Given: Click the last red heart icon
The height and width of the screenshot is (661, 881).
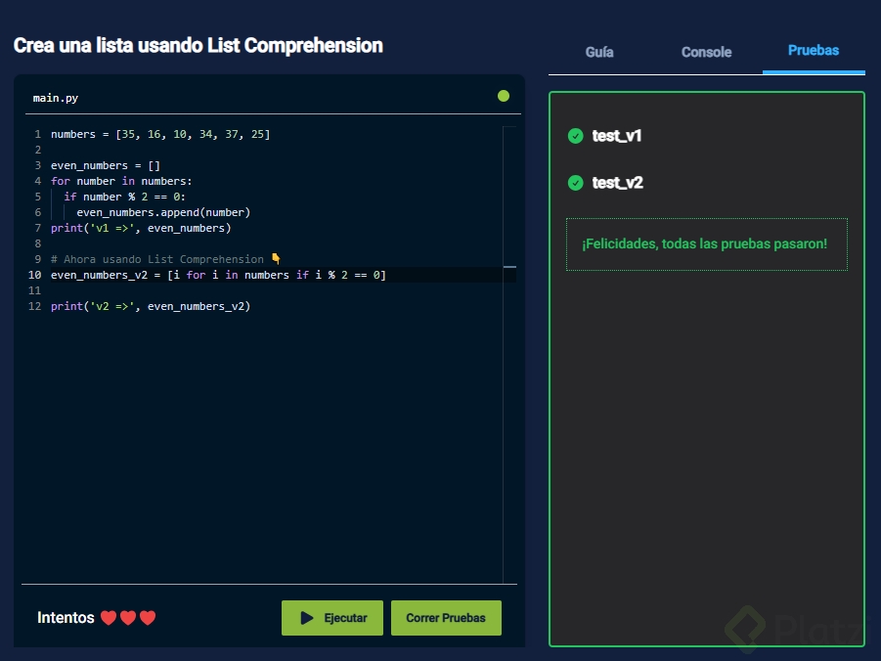Looking at the screenshot, I should click(x=148, y=618).
